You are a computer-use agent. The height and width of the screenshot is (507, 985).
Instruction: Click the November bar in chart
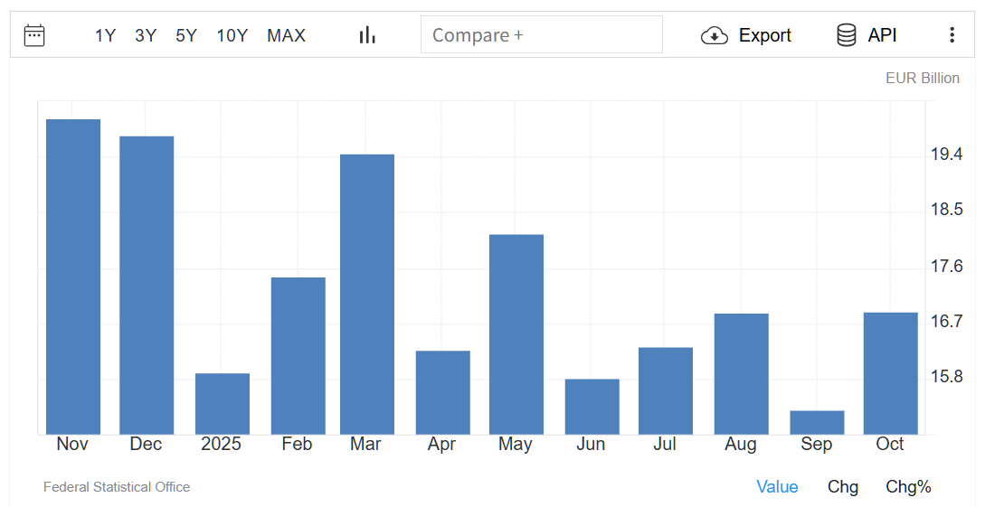coord(73,276)
